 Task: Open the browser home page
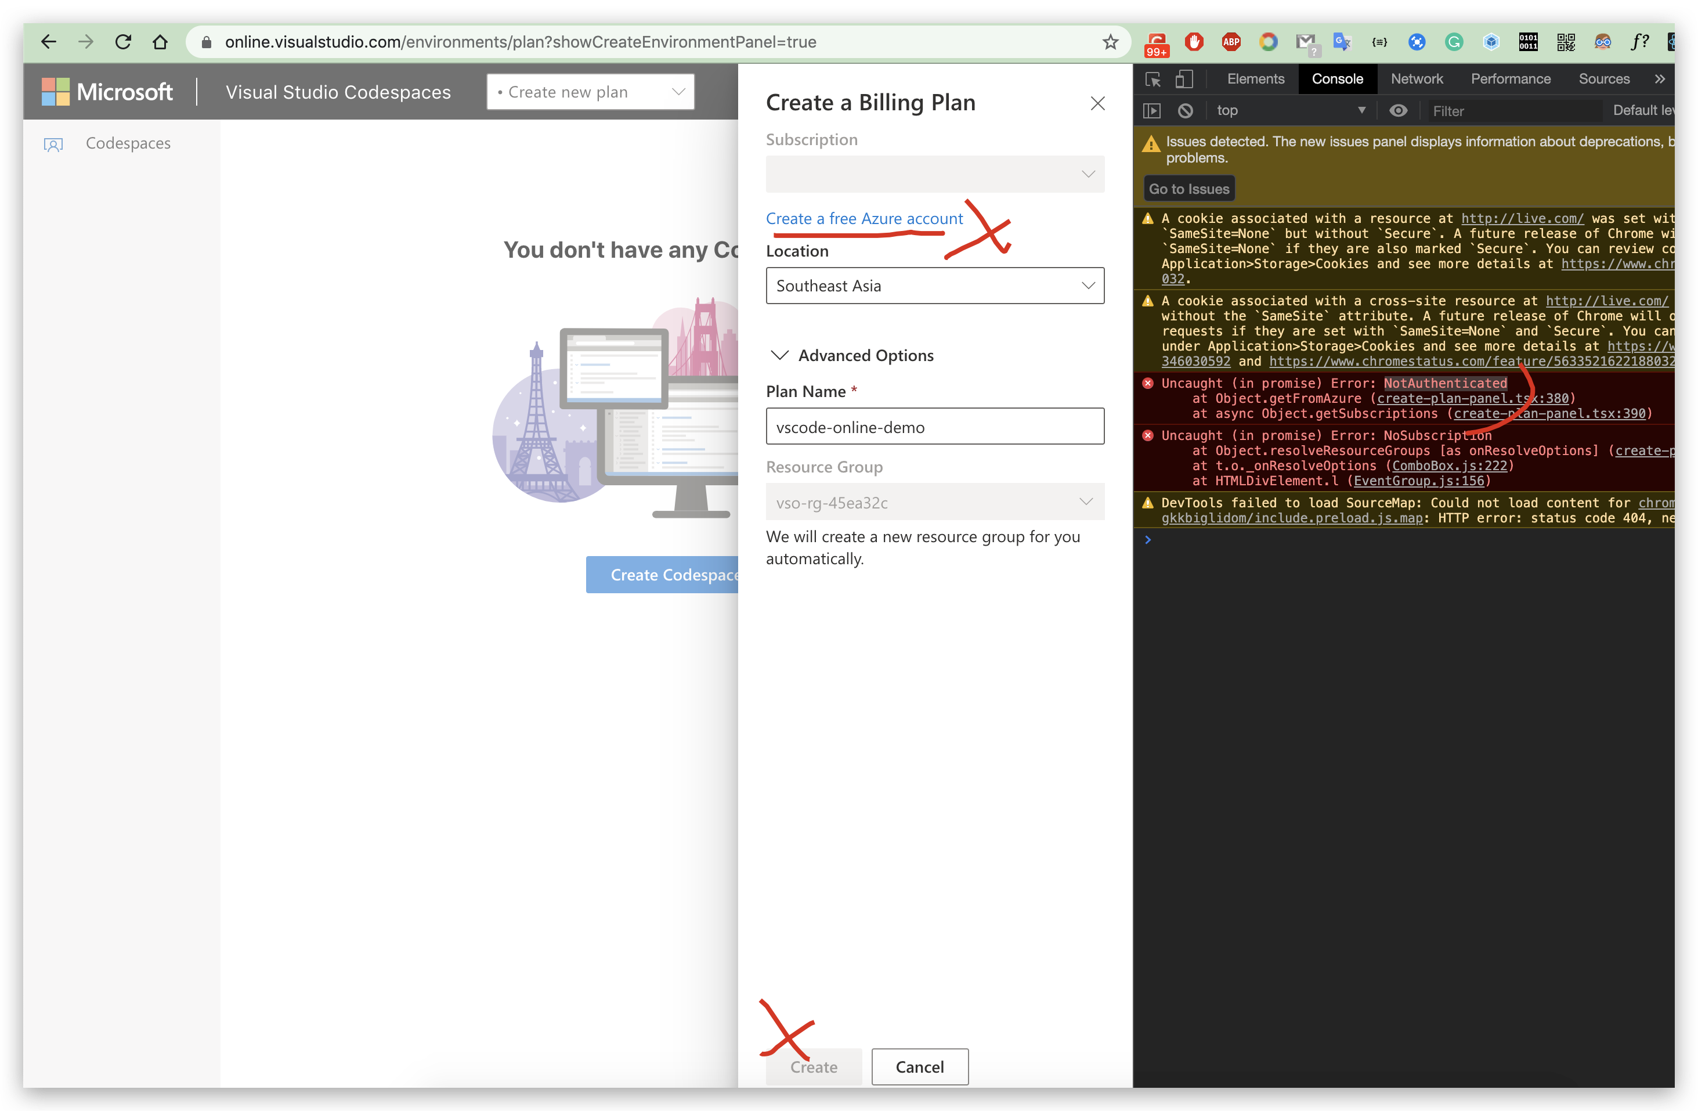[x=160, y=42]
